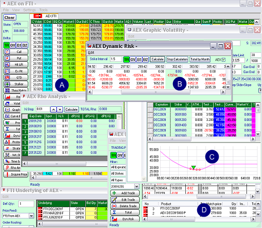Click the green marker on volatility curve
Image resolution: width=262 pixels, height=228 pixels.
(194, 167)
